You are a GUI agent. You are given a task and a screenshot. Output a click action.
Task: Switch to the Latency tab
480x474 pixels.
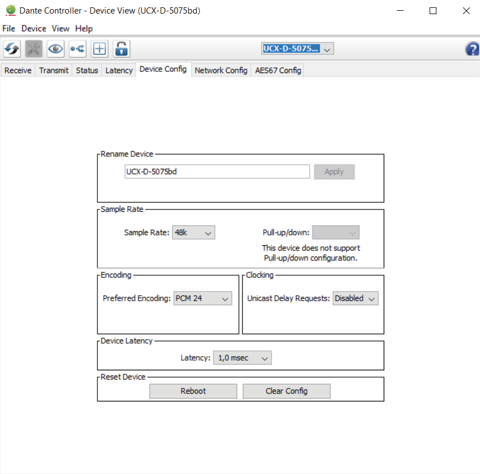(119, 70)
